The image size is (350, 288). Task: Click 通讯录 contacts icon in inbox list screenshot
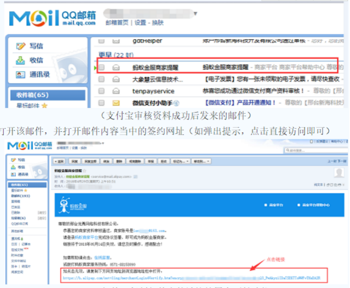tap(20, 75)
